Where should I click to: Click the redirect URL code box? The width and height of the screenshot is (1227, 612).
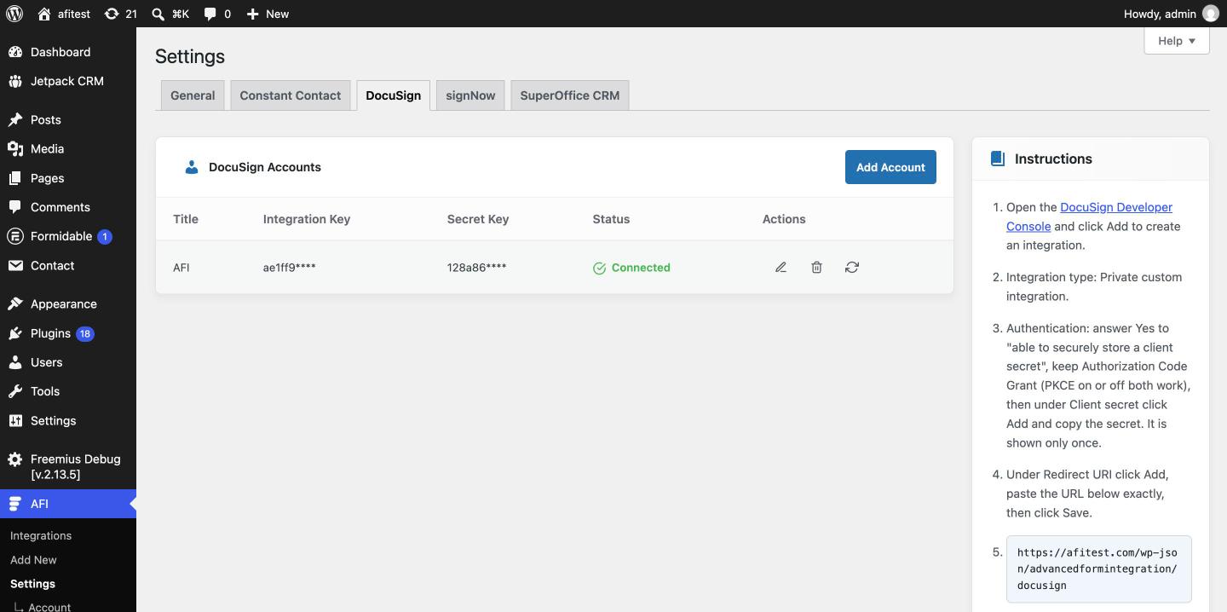point(1099,569)
